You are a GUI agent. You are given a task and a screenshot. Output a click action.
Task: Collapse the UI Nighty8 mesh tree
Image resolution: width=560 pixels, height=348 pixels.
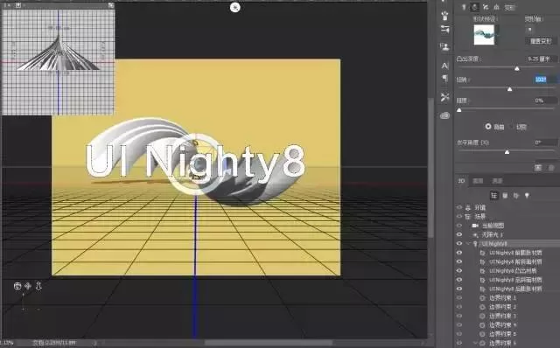468,243
